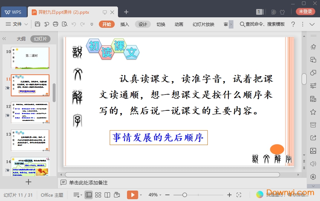Select the blue text box 事情发展的先后顺序
This screenshot has width=320, height=201.
[x=159, y=137]
